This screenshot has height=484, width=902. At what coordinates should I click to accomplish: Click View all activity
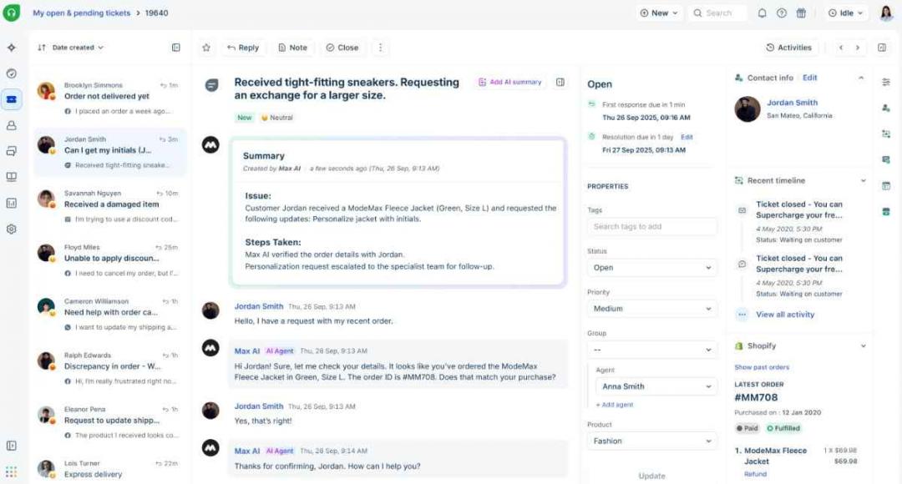pos(785,315)
